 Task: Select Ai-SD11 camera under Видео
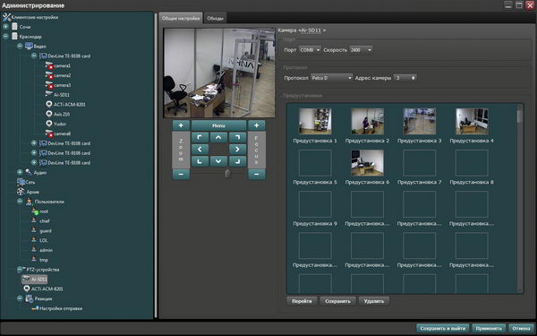click(x=62, y=95)
